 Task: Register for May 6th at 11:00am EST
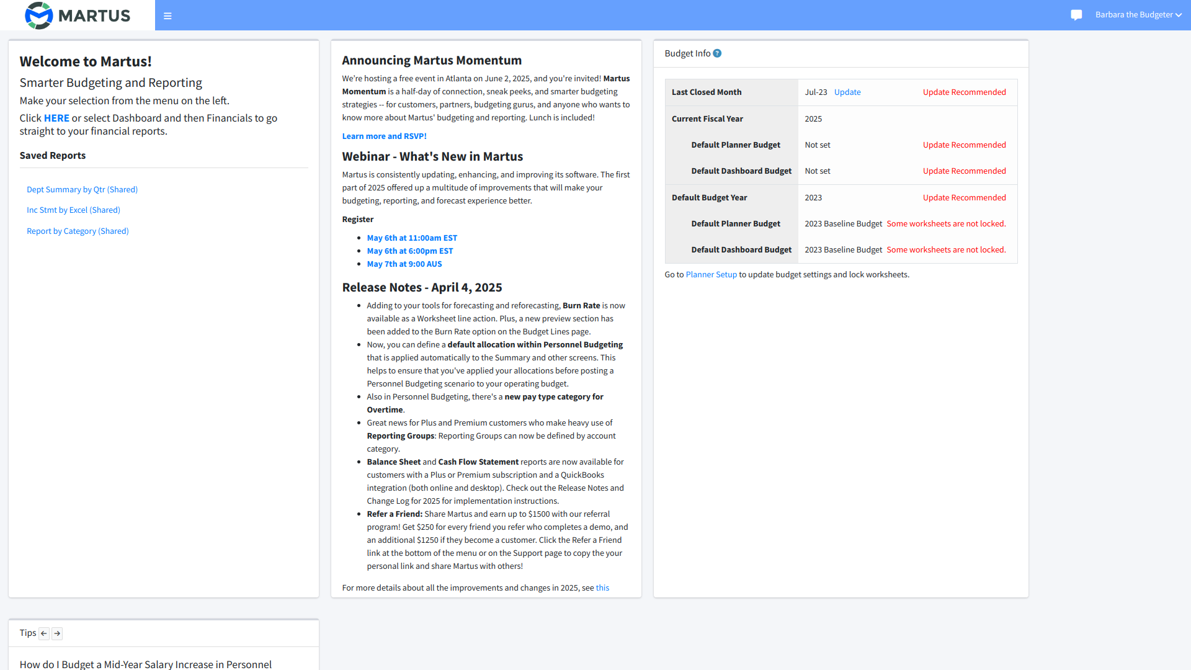coord(412,238)
